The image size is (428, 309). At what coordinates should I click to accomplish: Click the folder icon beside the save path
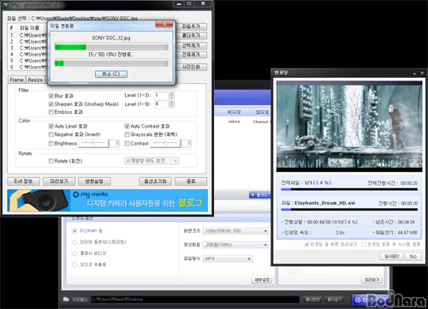(x=66, y=300)
